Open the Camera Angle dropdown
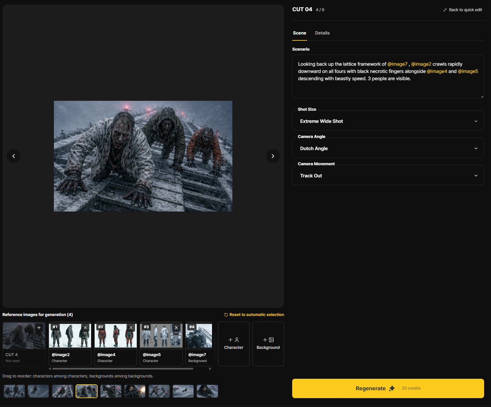This screenshot has height=407, width=491. 388,148
